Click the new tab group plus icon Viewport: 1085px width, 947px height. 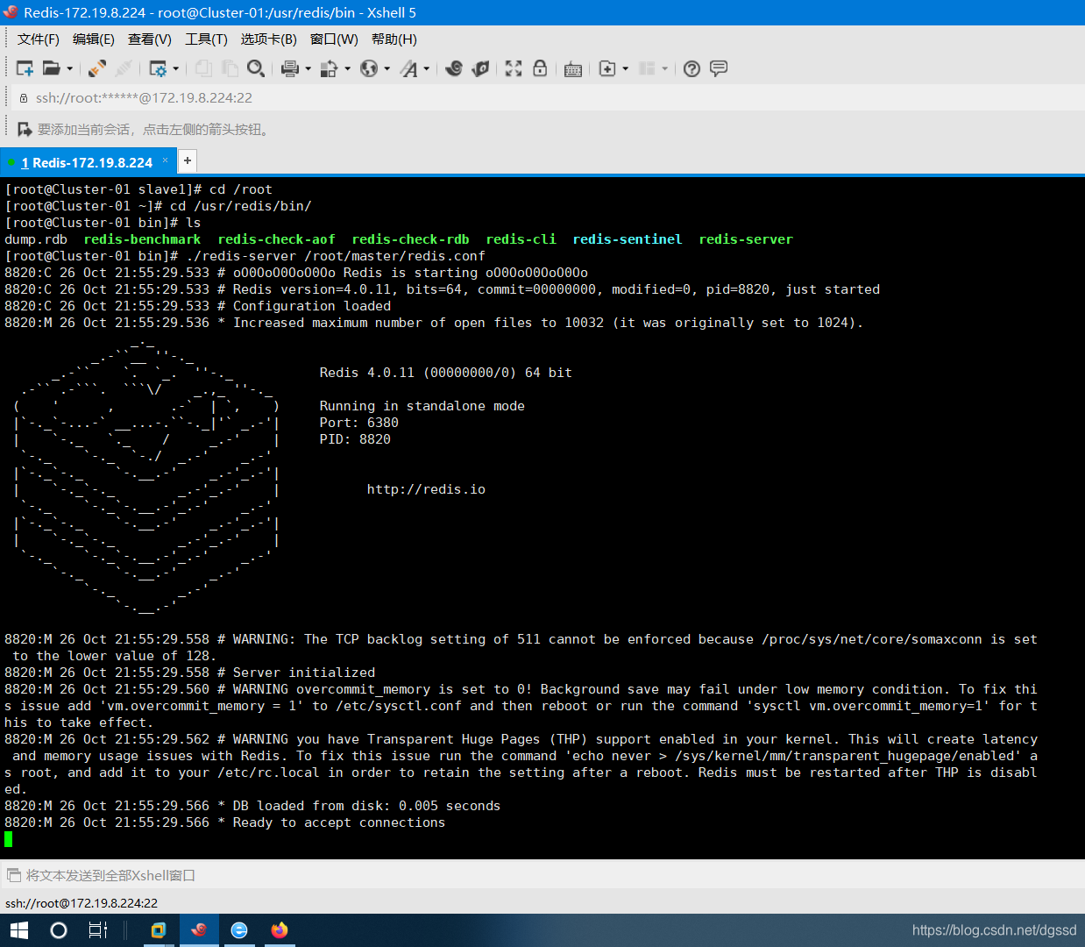pyautogui.click(x=607, y=68)
